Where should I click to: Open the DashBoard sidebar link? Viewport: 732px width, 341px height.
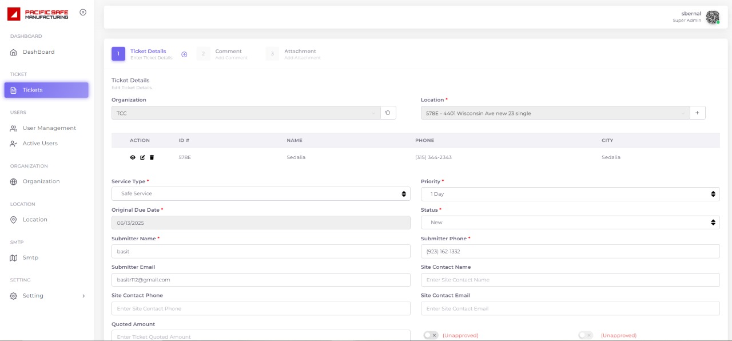[38, 52]
